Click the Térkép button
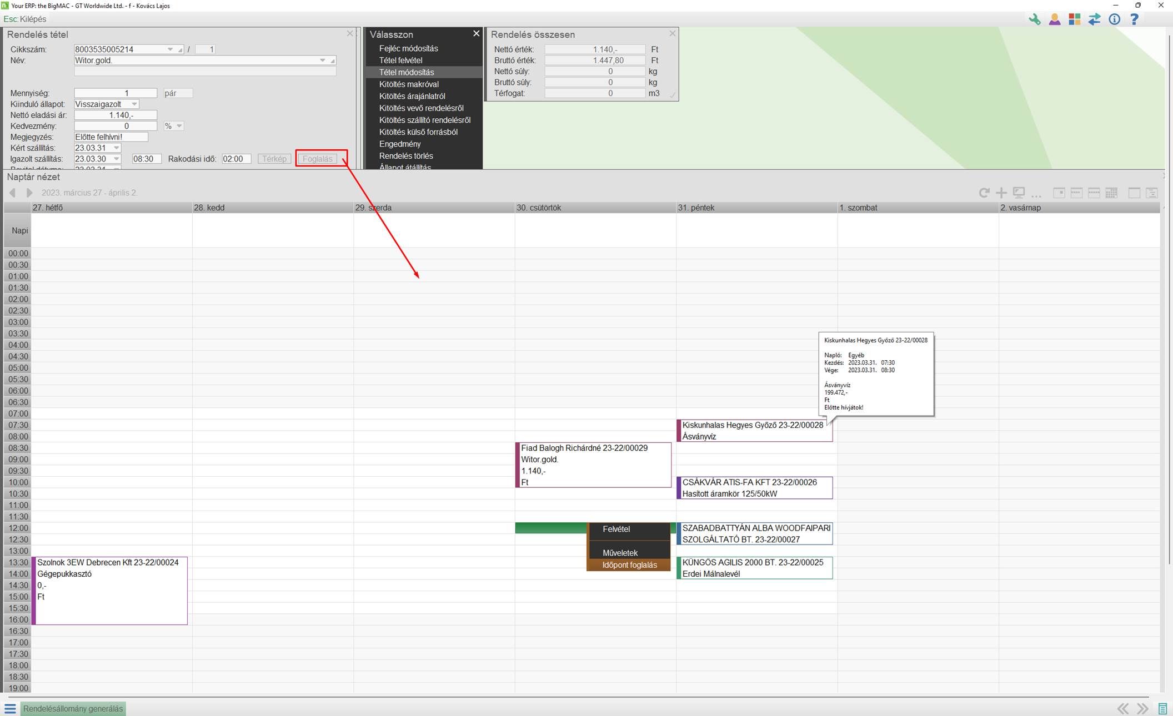The width and height of the screenshot is (1173, 716). pyautogui.click(x=274, y=159)
